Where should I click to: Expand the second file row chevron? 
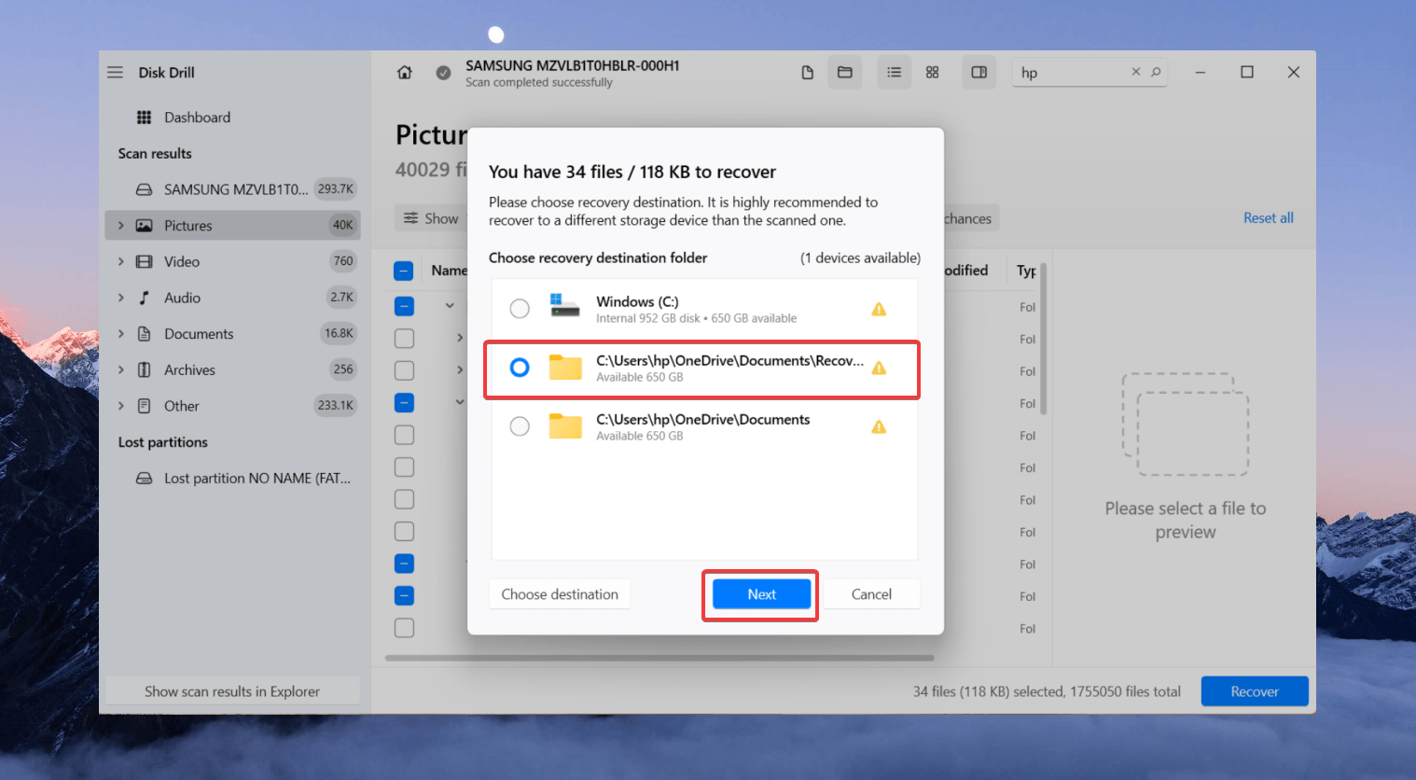click(460, 338)
